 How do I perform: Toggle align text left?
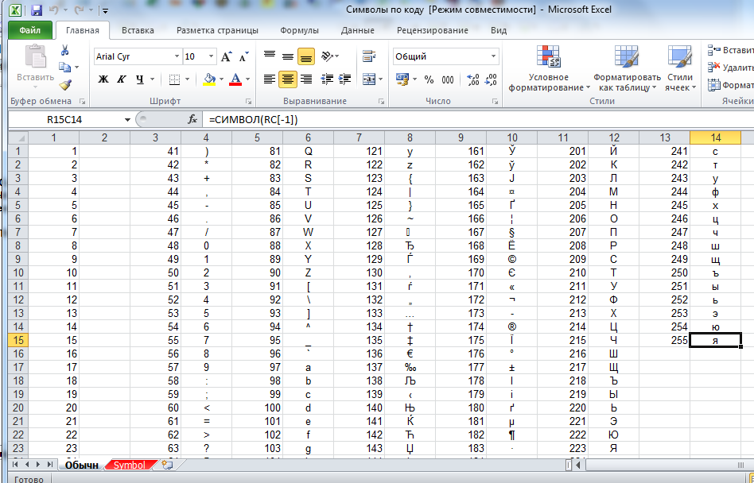coord(270,79)
